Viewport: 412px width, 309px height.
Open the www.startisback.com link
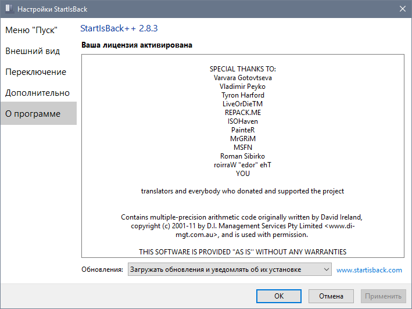pyautogui.click(x=369, y=270)
